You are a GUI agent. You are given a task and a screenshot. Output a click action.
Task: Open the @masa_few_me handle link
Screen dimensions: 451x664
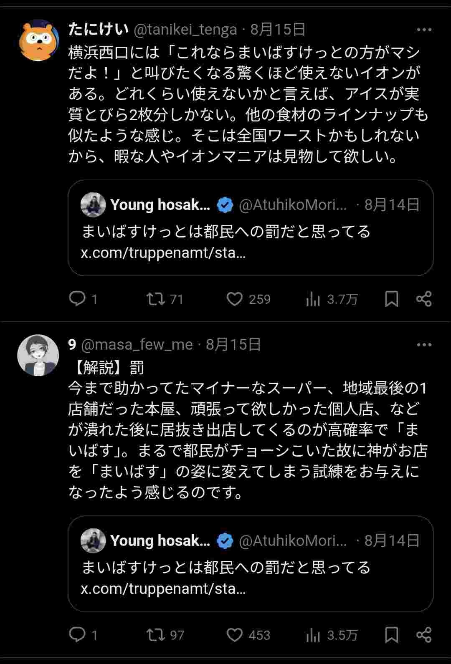pos(137,345)
